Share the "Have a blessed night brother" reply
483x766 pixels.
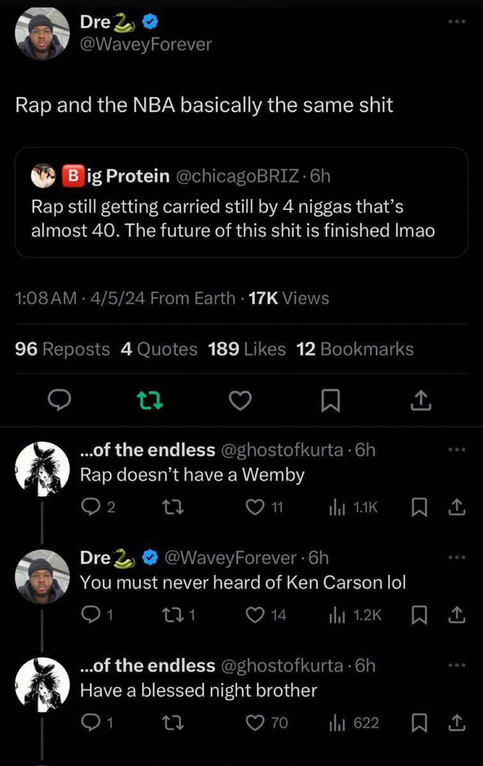point(457,723)
